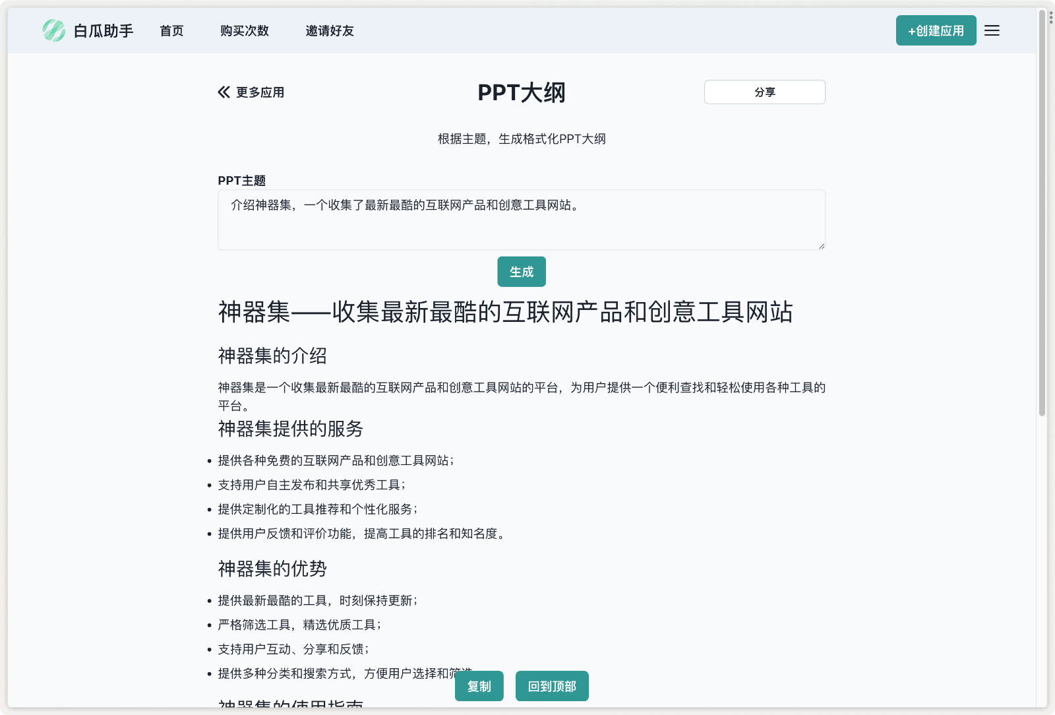Click the PPT大纲 page title
The height and width of the screenshot is (715, 1055).
point(521,92)
